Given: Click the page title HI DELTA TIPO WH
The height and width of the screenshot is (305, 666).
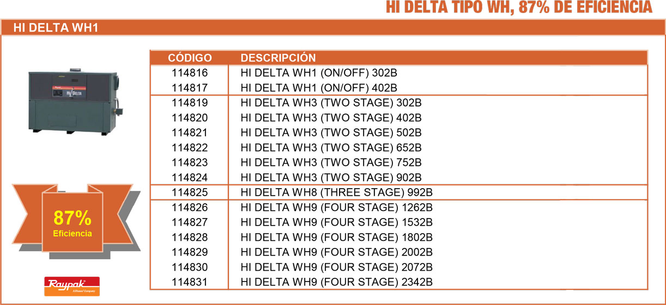Looking at the screenshot, I should click(x=519, y=8).
